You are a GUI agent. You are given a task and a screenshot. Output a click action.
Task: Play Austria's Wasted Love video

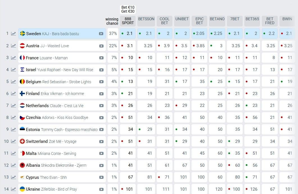tap(101, 46)
